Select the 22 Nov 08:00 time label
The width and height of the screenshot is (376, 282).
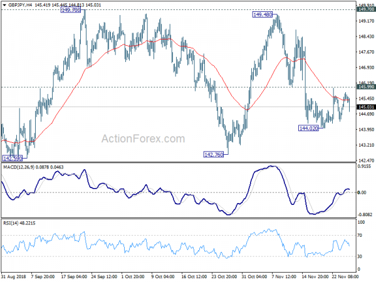[345, 277]
